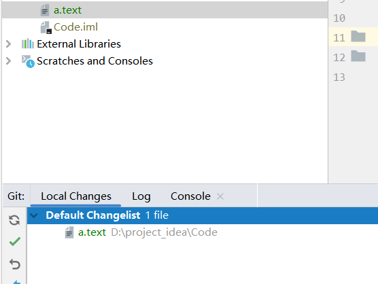
Task: Select Code.iml in the project tree
Action: click(x=75, y=27)
